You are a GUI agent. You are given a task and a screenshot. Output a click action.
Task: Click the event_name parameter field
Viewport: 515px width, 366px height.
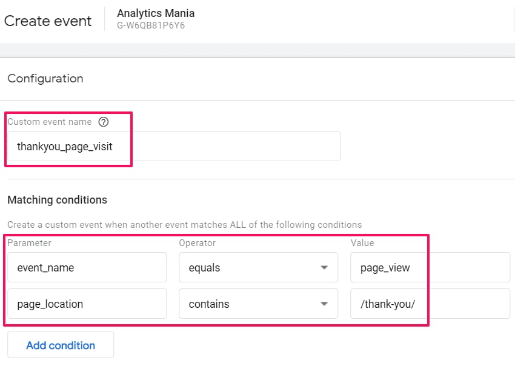coord(87,267)
